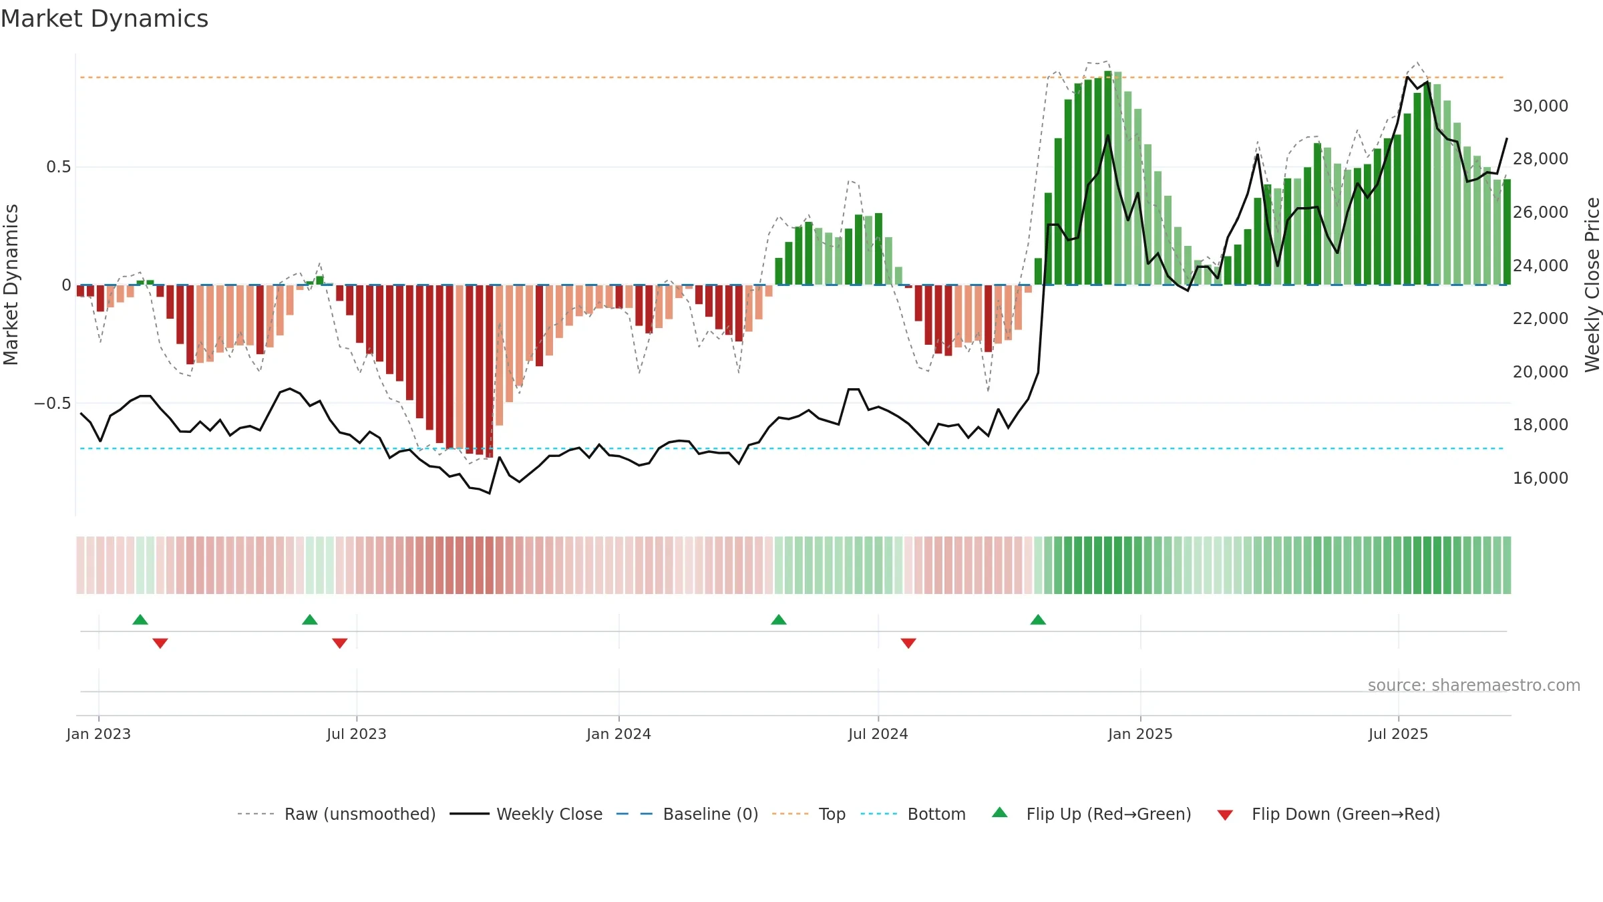Click the red Flip Down legend triangle icon
Image resolution: width=1603 pixels, height=902 pixels.
pyautogui.click(x=1225, y=815)
